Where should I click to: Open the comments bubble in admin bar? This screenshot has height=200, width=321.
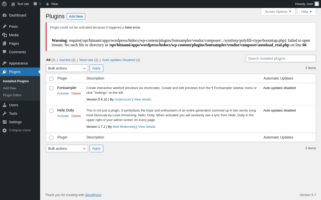point(35,4)
